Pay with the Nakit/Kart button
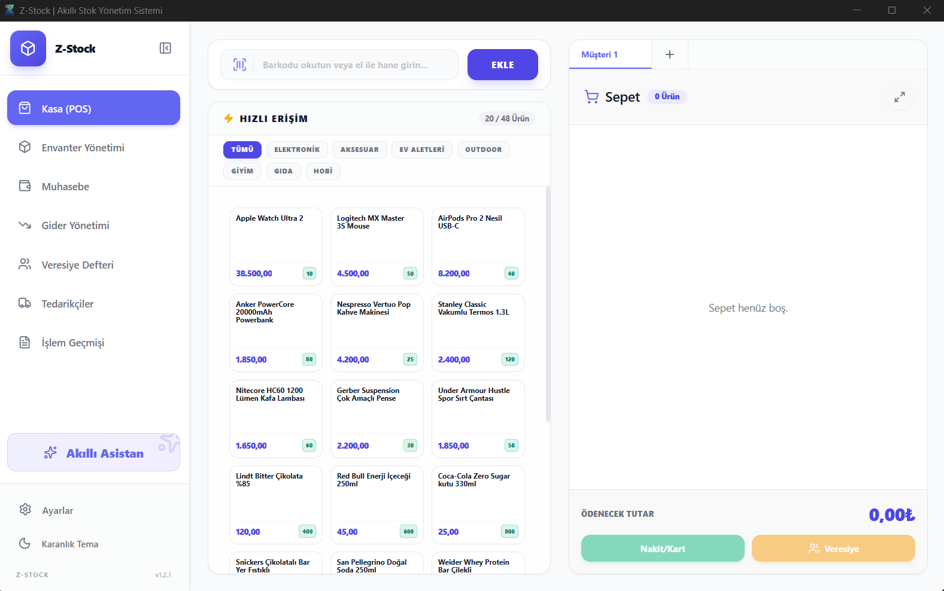 (x=663, y=549)
